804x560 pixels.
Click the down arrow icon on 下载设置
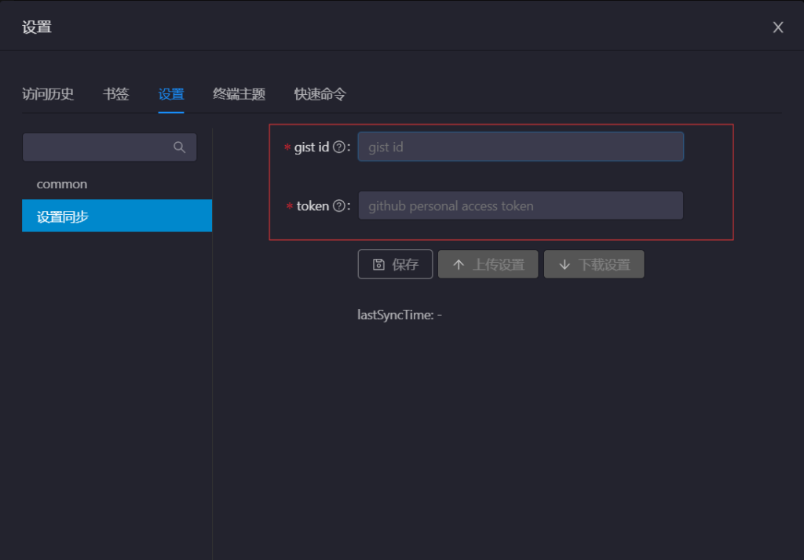click(x=564, y=265)
